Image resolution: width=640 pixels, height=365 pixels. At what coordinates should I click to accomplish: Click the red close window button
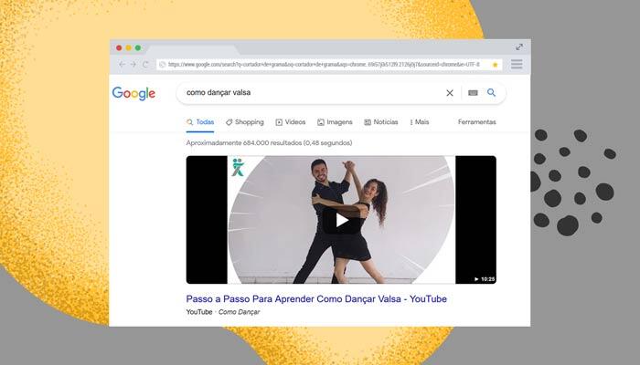pos(119,47)
